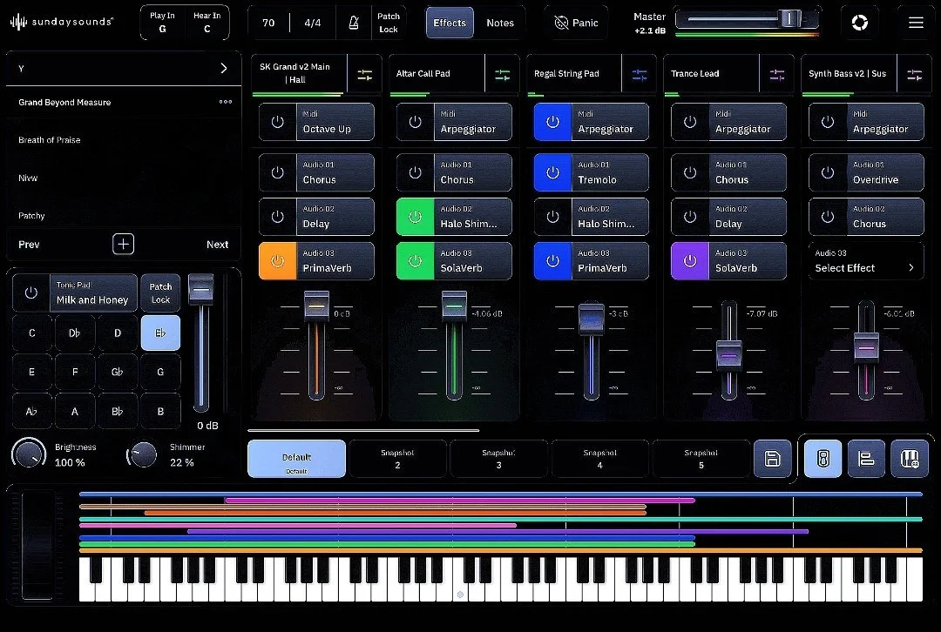This screenshot has height=632, width=941.
Task: Open Synth Bass v2 mixer settings icon
Action: [915, 75]
